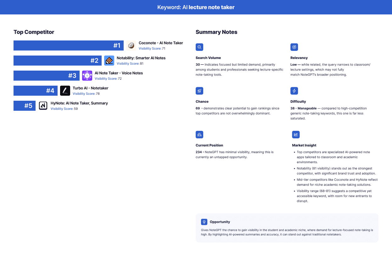Click the Relevancy label
The image size is (392, 256).
click(299, 58)
